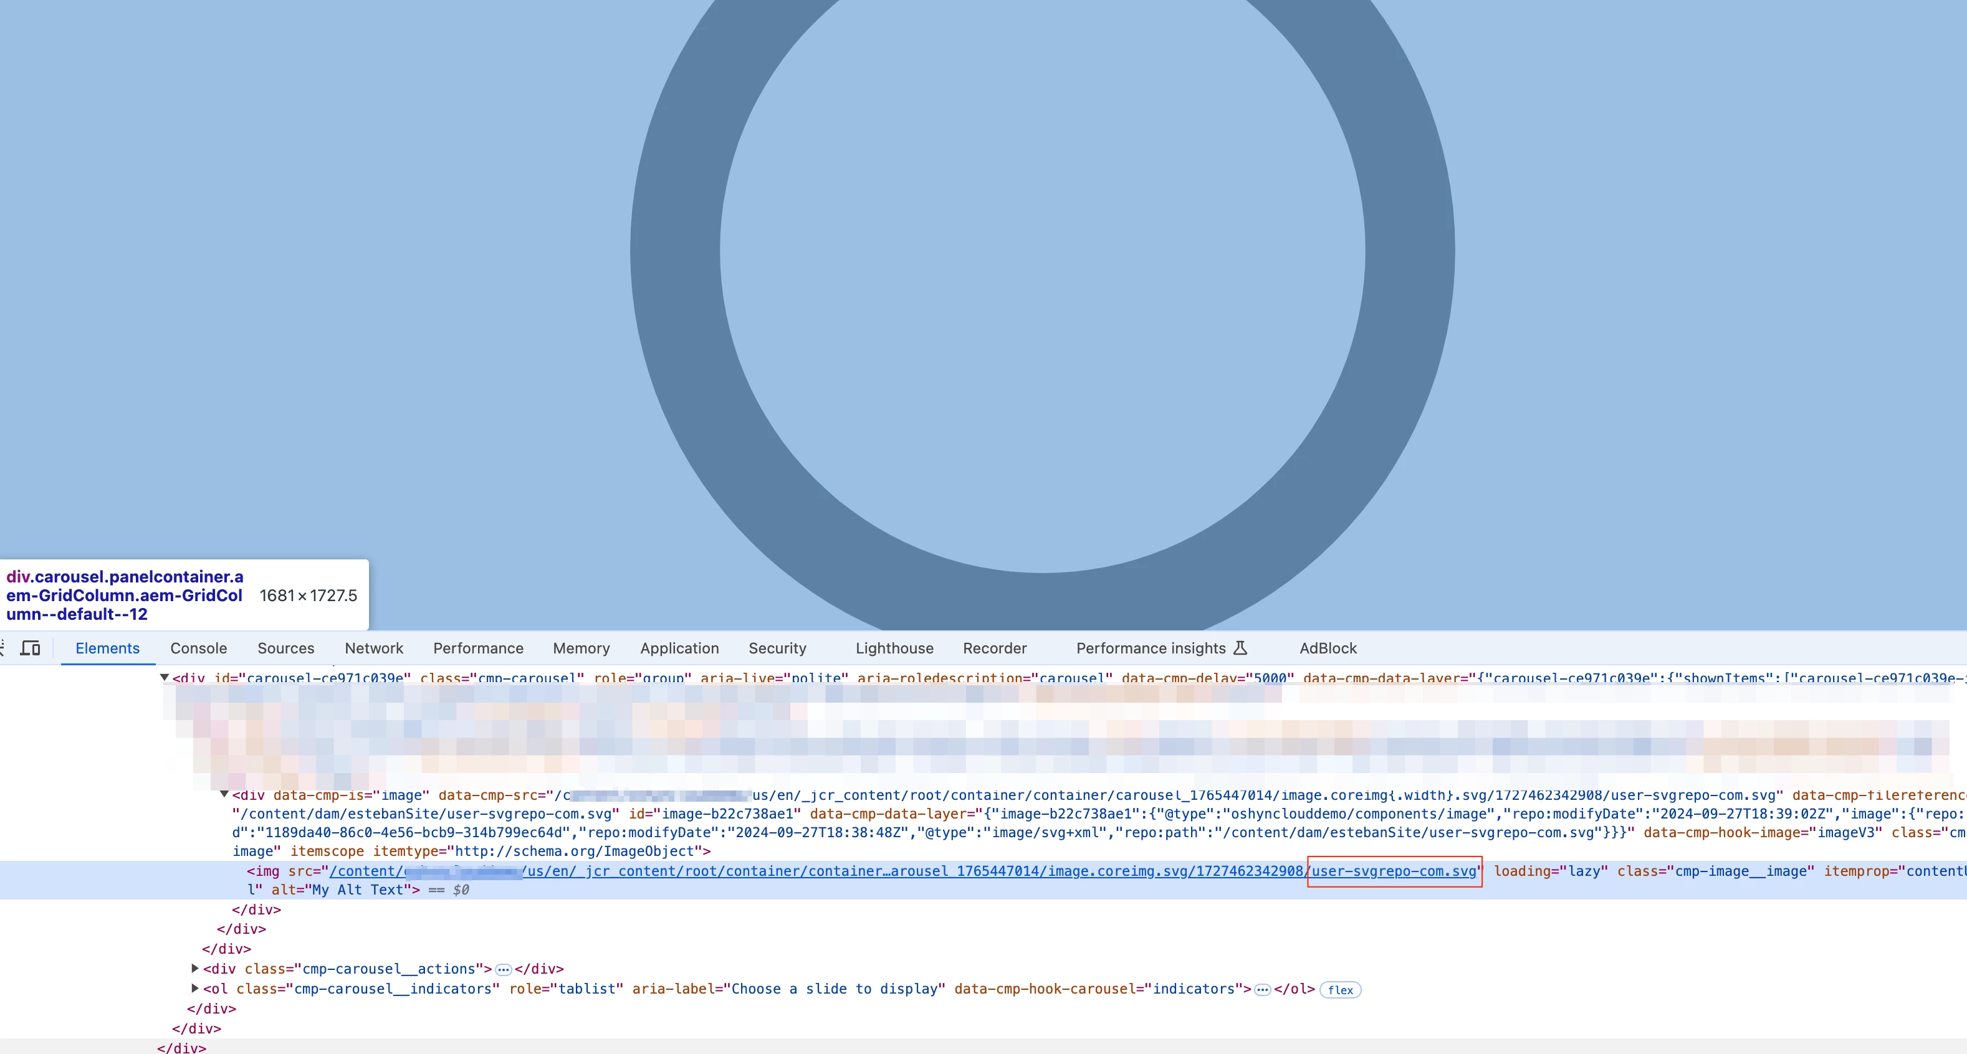
Task: Open the Sources panel tab
Action: tap(285, 648)
